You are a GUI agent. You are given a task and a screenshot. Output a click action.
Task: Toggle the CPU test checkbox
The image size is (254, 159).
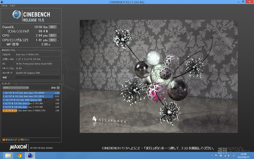59,35
